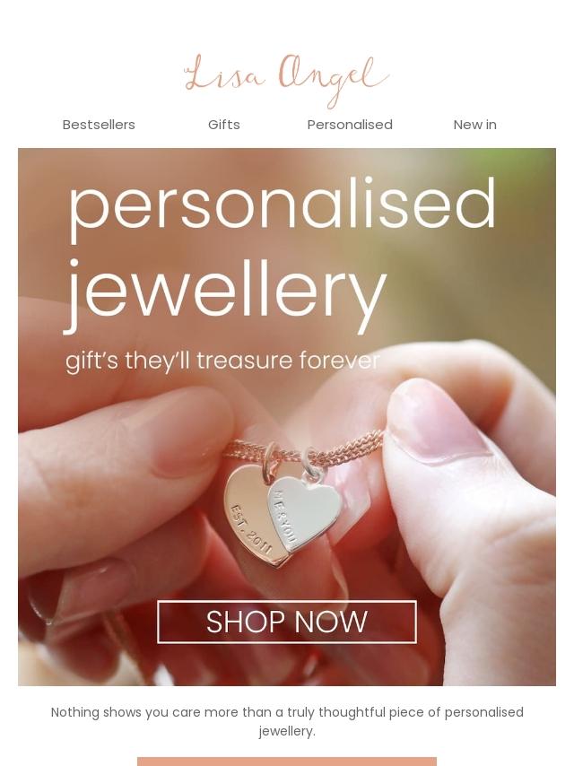Screen dimensions: 574x766
Task: Open the Bestsellers navigation link
Action: coord(99,125)
